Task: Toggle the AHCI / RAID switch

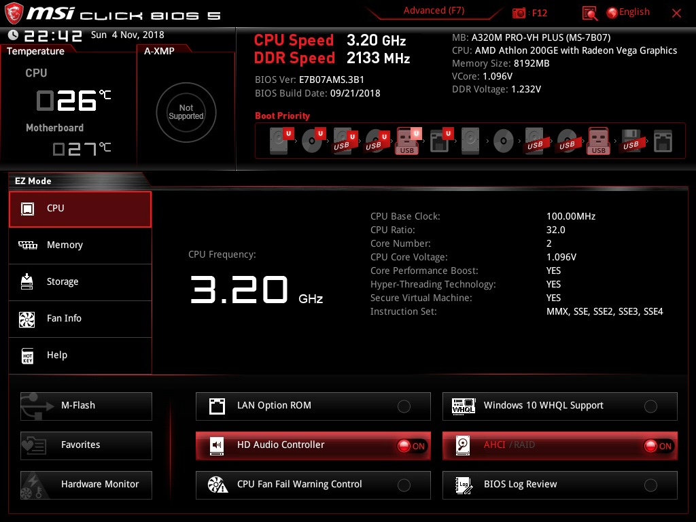Action: coord(658,446)
